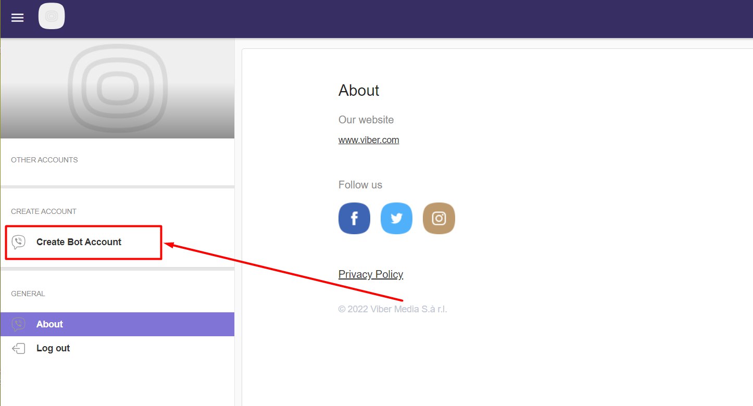The width and height of the screenshot is (753, 406).
Task: Open the Privacy Policy link
Action: click(371, 274)
